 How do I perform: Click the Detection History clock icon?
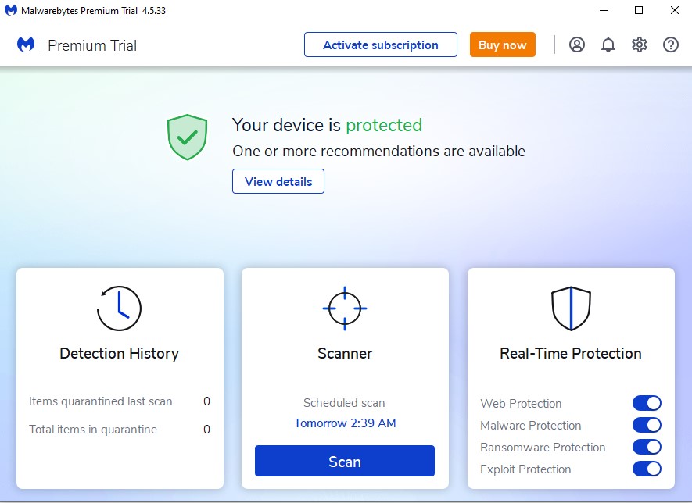click(119, 308)
